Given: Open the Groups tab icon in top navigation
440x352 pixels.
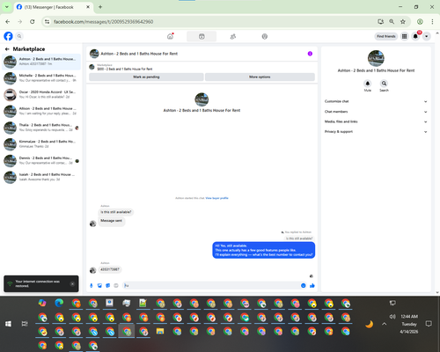Looking at the screenshot, I should pyautogui.click(x=265, y=36).
